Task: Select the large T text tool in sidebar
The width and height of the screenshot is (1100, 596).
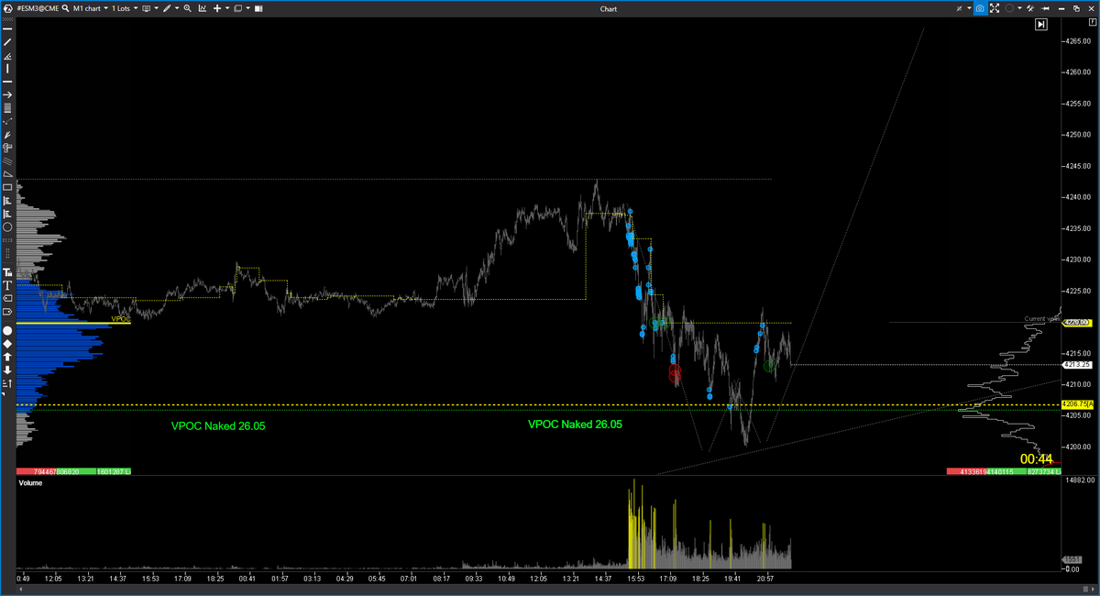Action: click(7, 285)
